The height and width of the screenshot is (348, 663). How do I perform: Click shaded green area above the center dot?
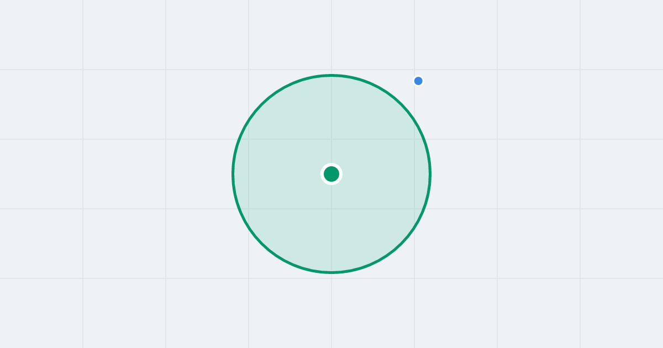pos(331,122)
